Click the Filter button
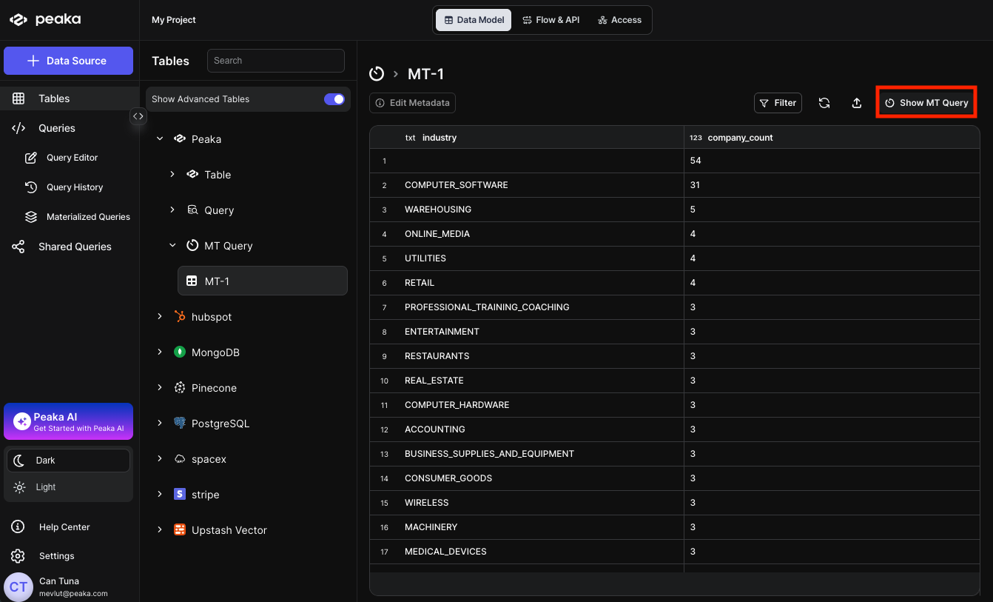The height and width of the screenshot is (602, 993). [778, 103]
